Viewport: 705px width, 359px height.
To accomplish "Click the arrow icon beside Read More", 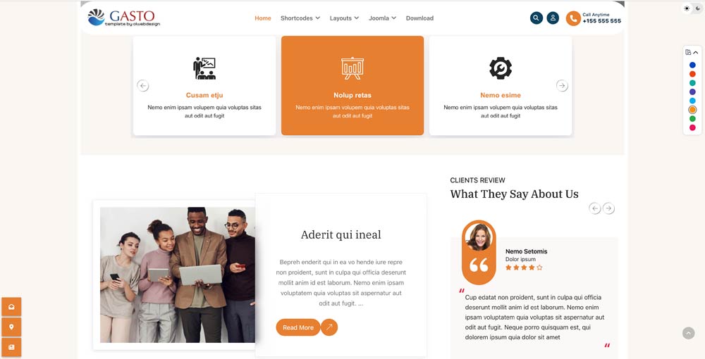I will [x=329, y=327].
